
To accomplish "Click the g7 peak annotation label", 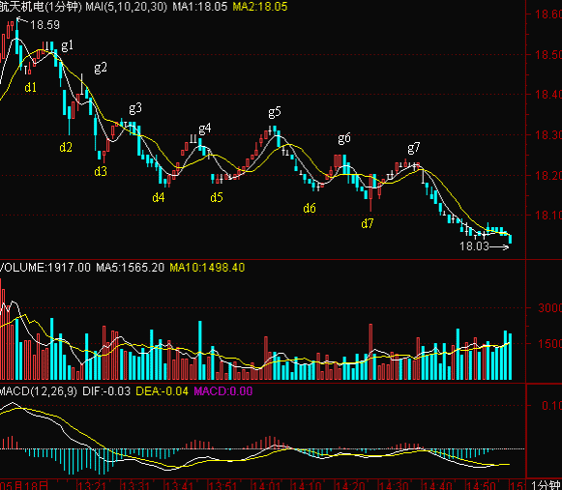I will click(x=413, y=148).
